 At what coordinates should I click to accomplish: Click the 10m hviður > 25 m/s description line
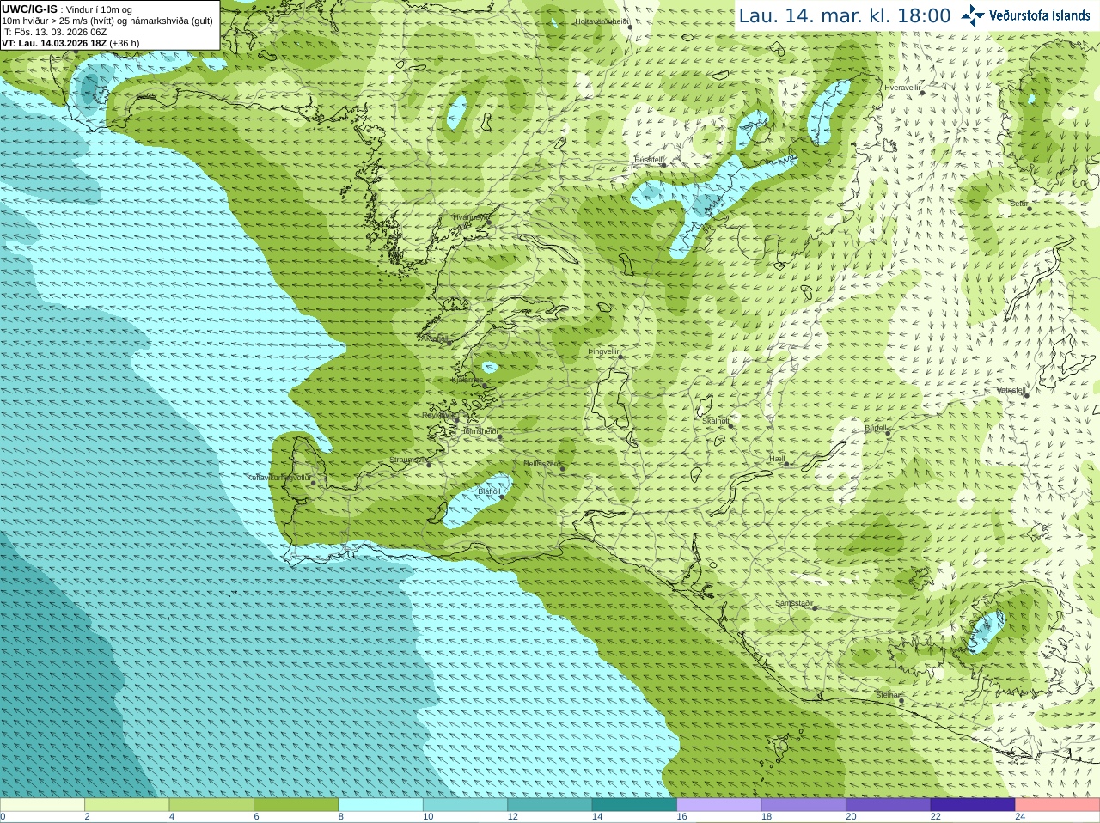(x=107, y=21)
